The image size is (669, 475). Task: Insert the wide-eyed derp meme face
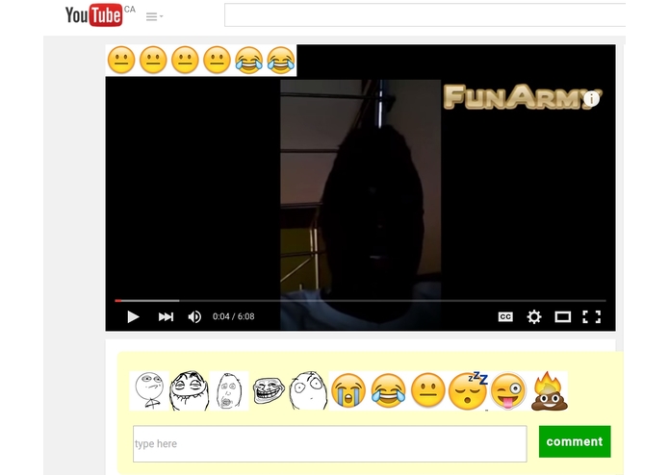tap(308, 390)
